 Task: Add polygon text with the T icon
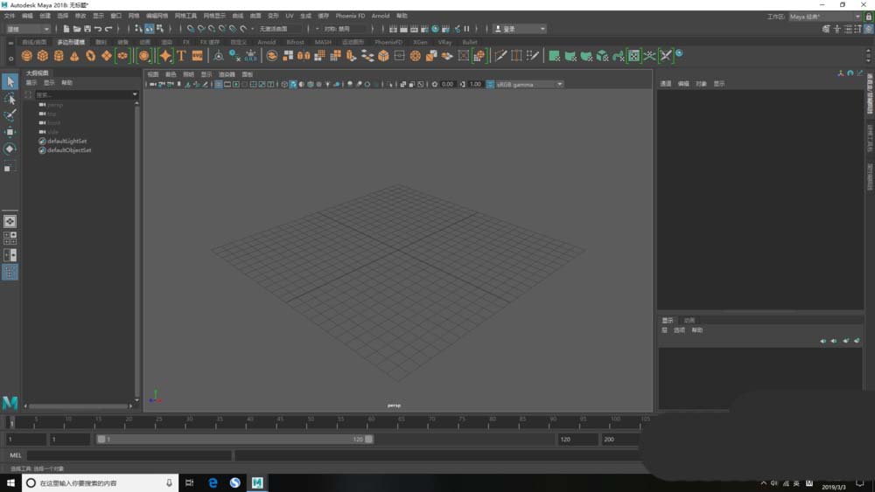[181, 56]
